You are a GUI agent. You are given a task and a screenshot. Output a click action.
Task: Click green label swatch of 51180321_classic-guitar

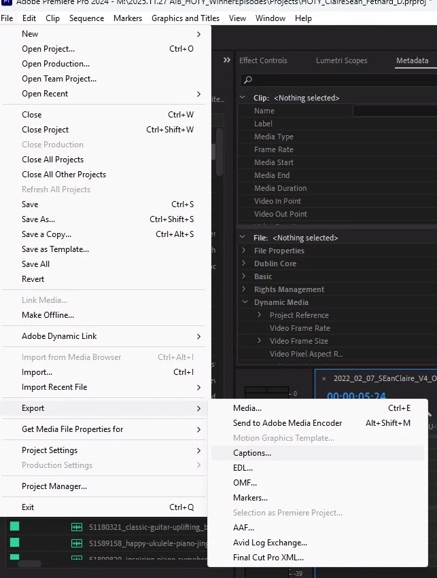[x=14, y=526]
